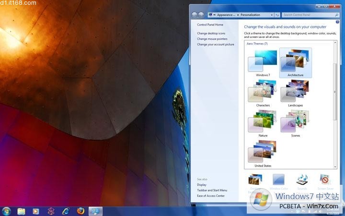The width and height of the screenshot is (345, 216).
Task: Apply the Landscapes theme
Action: [x=296, y=94]
